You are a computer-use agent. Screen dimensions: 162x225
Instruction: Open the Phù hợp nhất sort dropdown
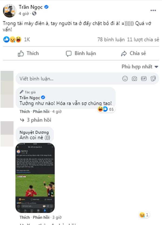click(140, 67)
